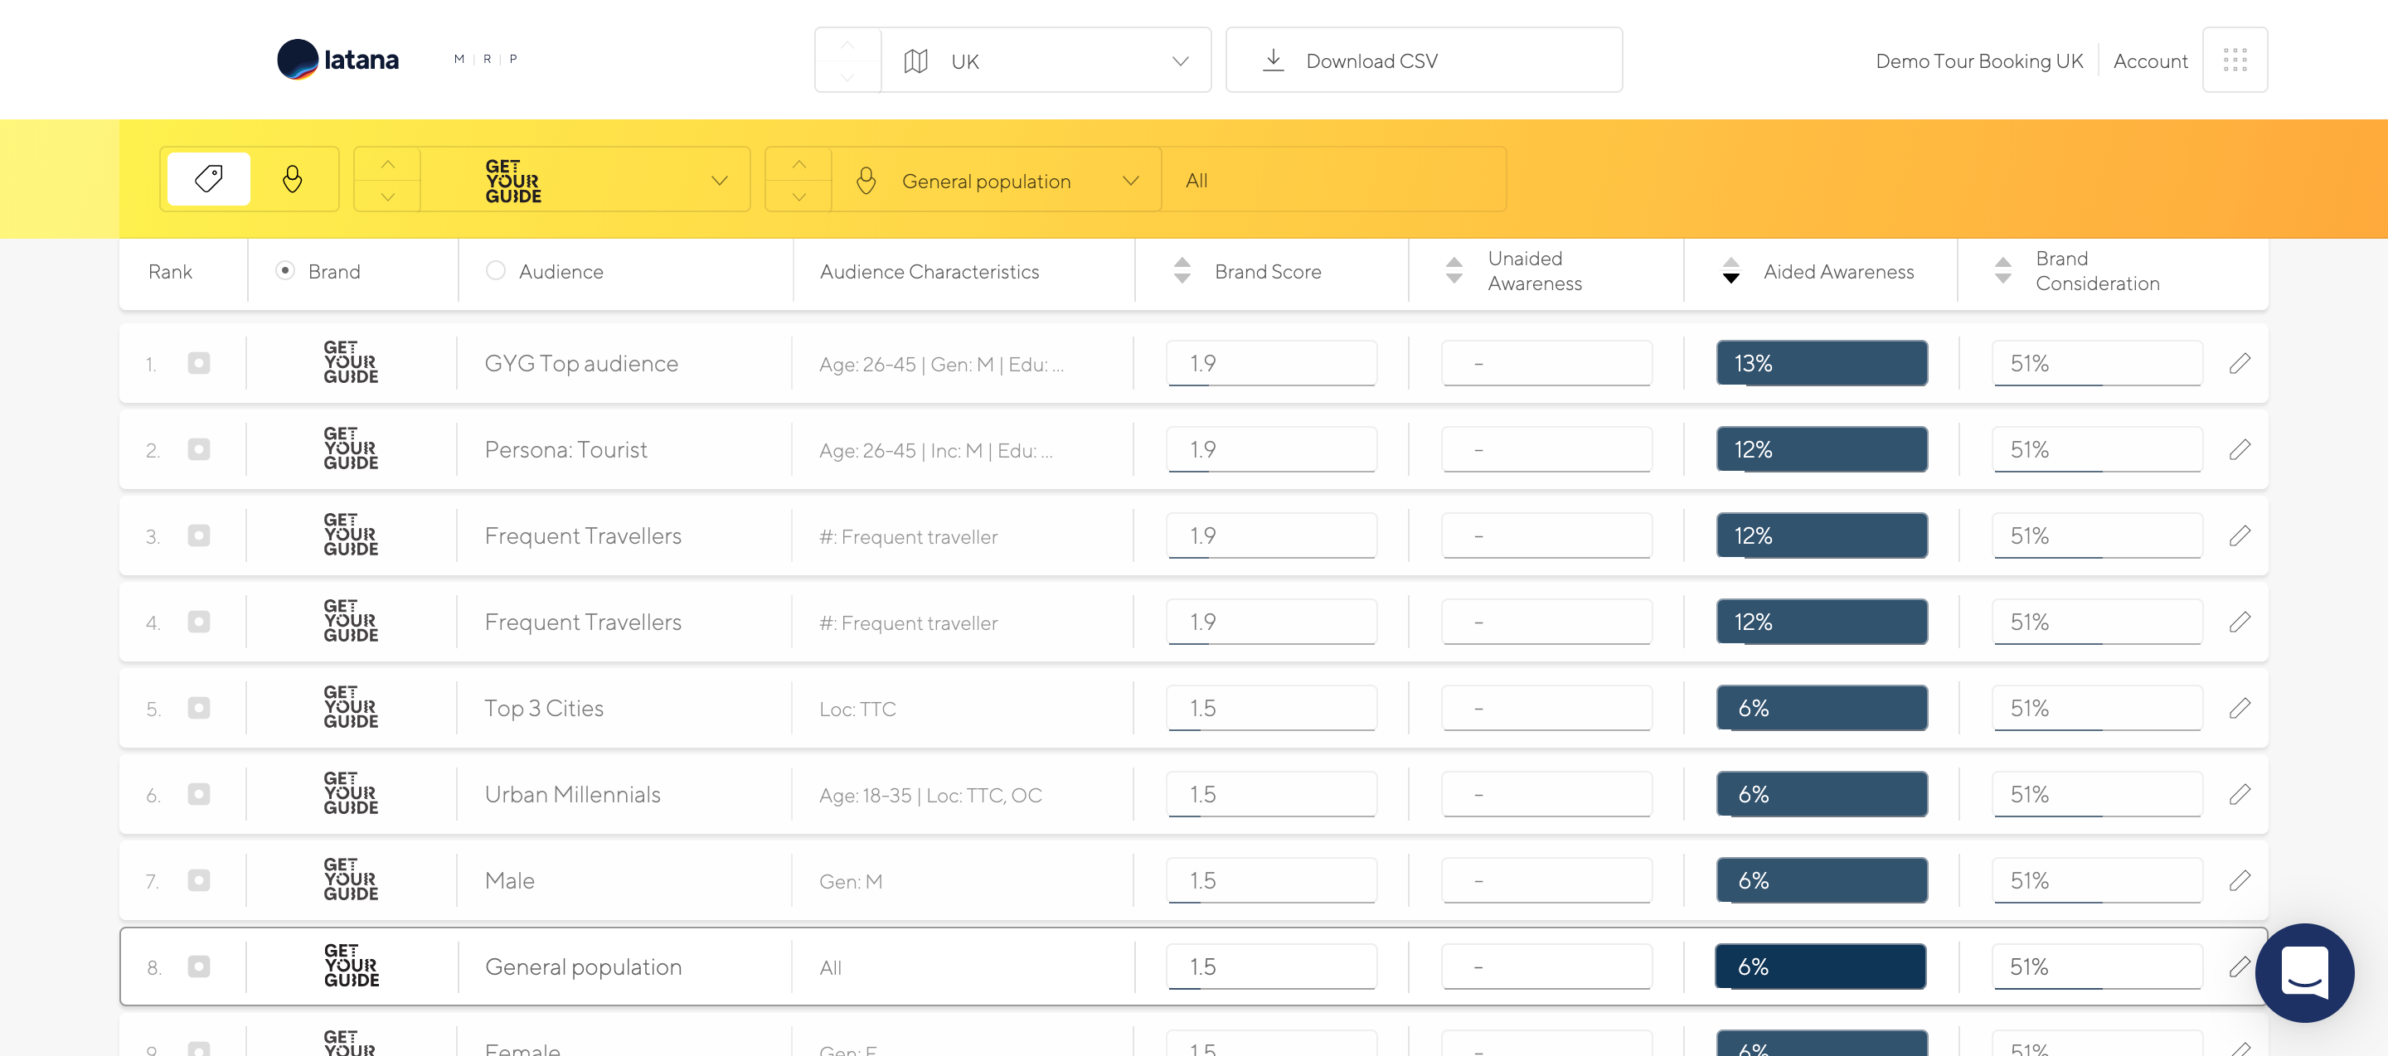Edit the Male audience row

pyautogui.click(x=2240, y=880)
